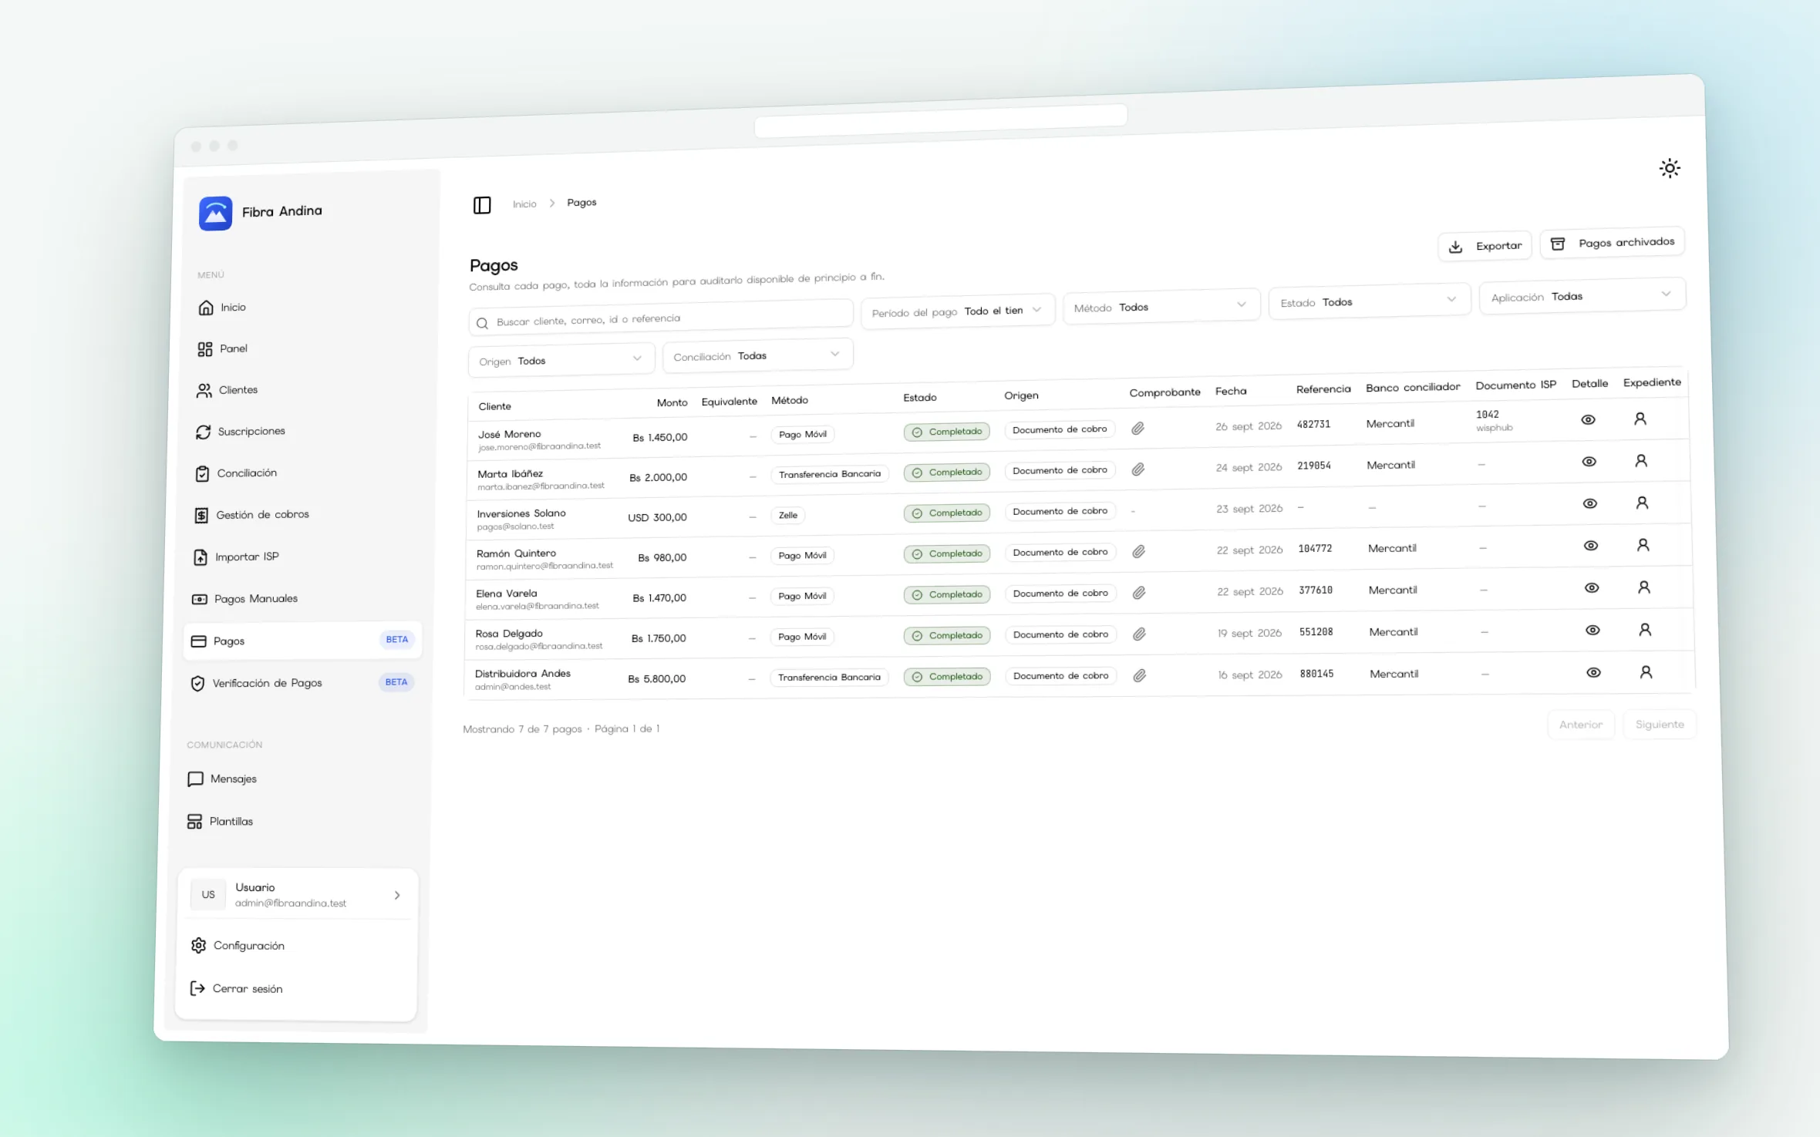Image resolution: width=1820 pixels, height=1137 pixels.
Task: Open the Período del pago dropdown
Action: coord(957,311)
